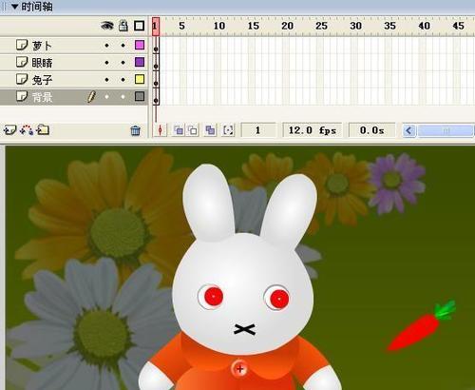Click the page icon of 萝卜 layer
Screen dimensions: 475x390
coord(22,45)
